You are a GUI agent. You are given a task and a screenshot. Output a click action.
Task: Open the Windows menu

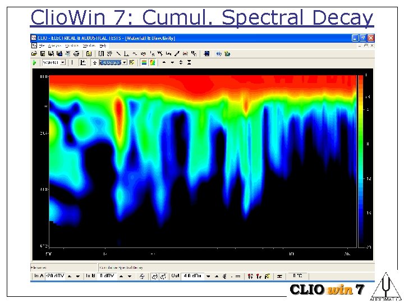(x=89, y=45)
